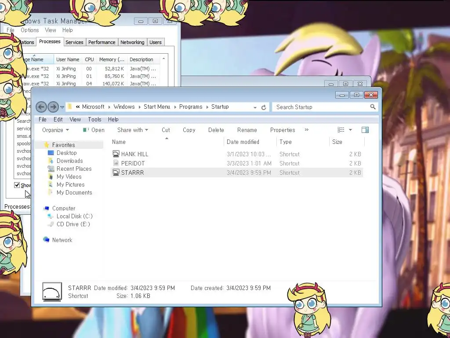Switch to Services tab in Task Manager
The image size is (450, 338).
pyautogui.click(x=74, y=42)
